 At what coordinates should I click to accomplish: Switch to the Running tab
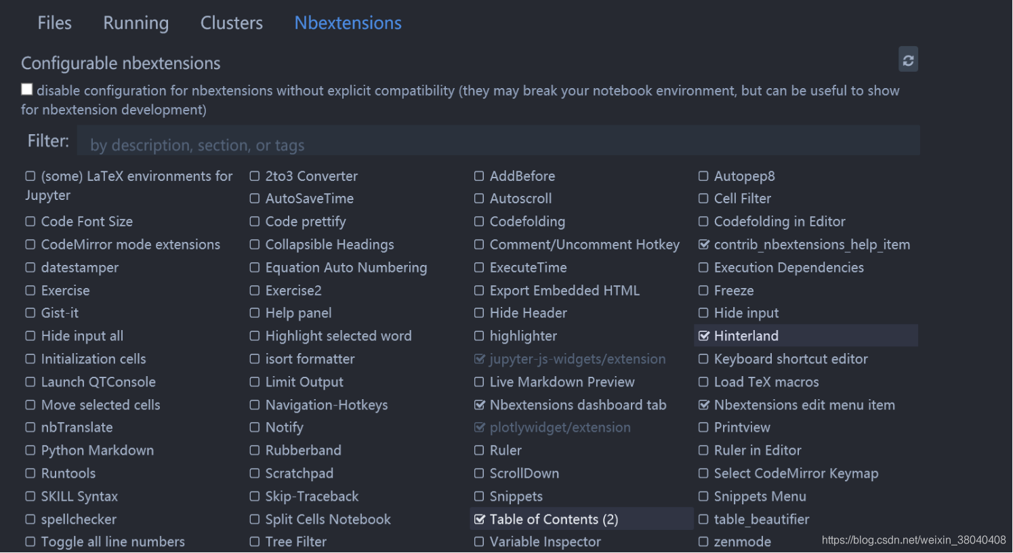(136, 23)
